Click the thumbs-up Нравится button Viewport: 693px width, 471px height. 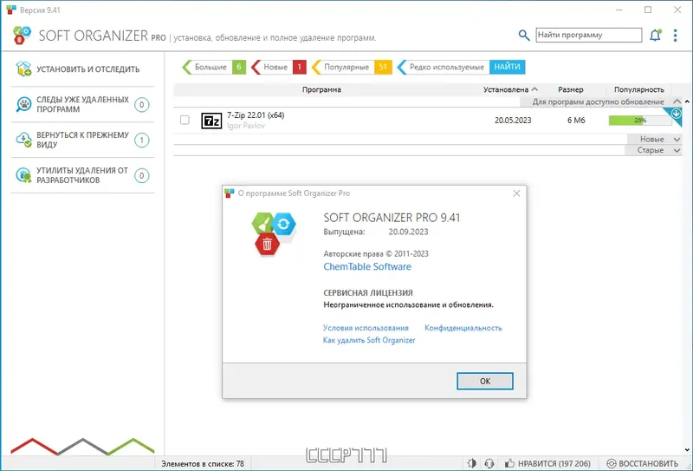(547, 463)
